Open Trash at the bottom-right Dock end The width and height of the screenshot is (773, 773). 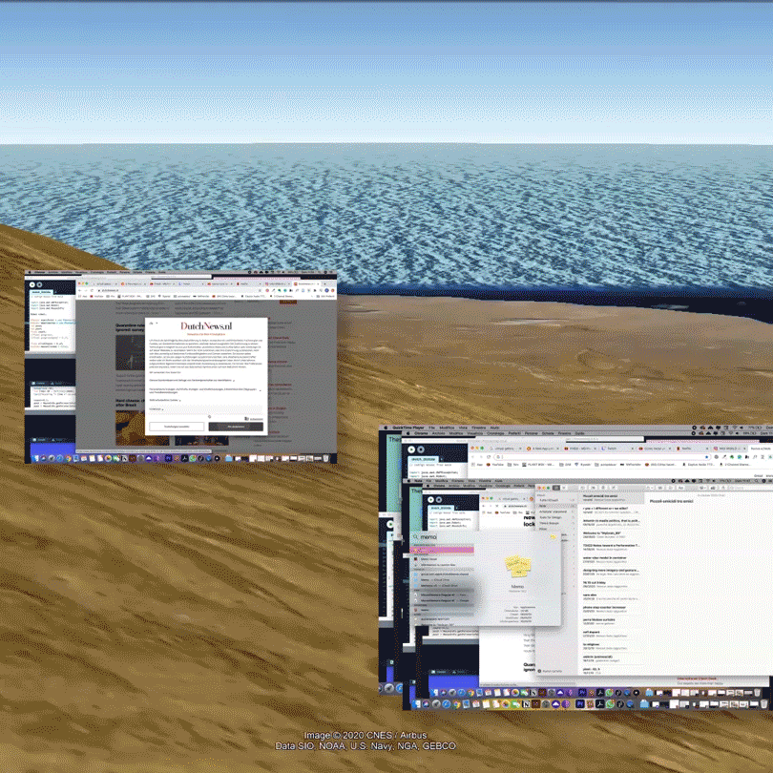coord(765,702)
